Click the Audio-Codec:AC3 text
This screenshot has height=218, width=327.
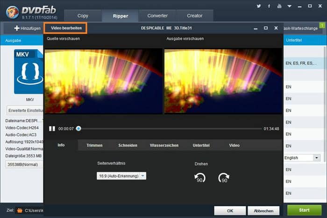(21, 135)
